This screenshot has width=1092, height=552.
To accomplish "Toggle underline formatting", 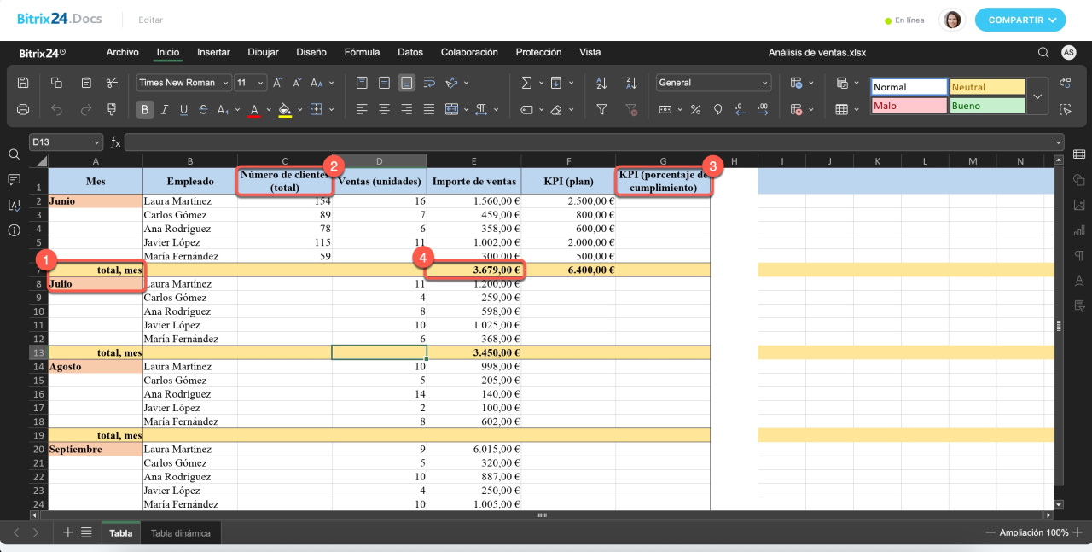I will click(183, 109).
